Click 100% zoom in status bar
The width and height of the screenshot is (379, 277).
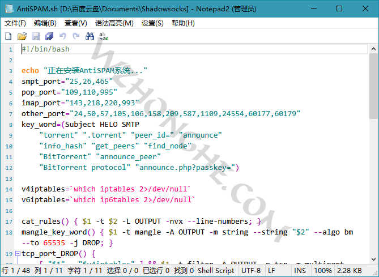323,270
